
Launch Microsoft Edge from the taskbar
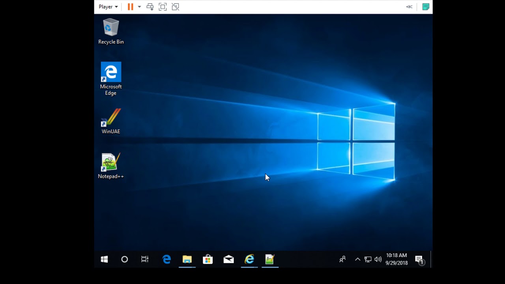166,259
